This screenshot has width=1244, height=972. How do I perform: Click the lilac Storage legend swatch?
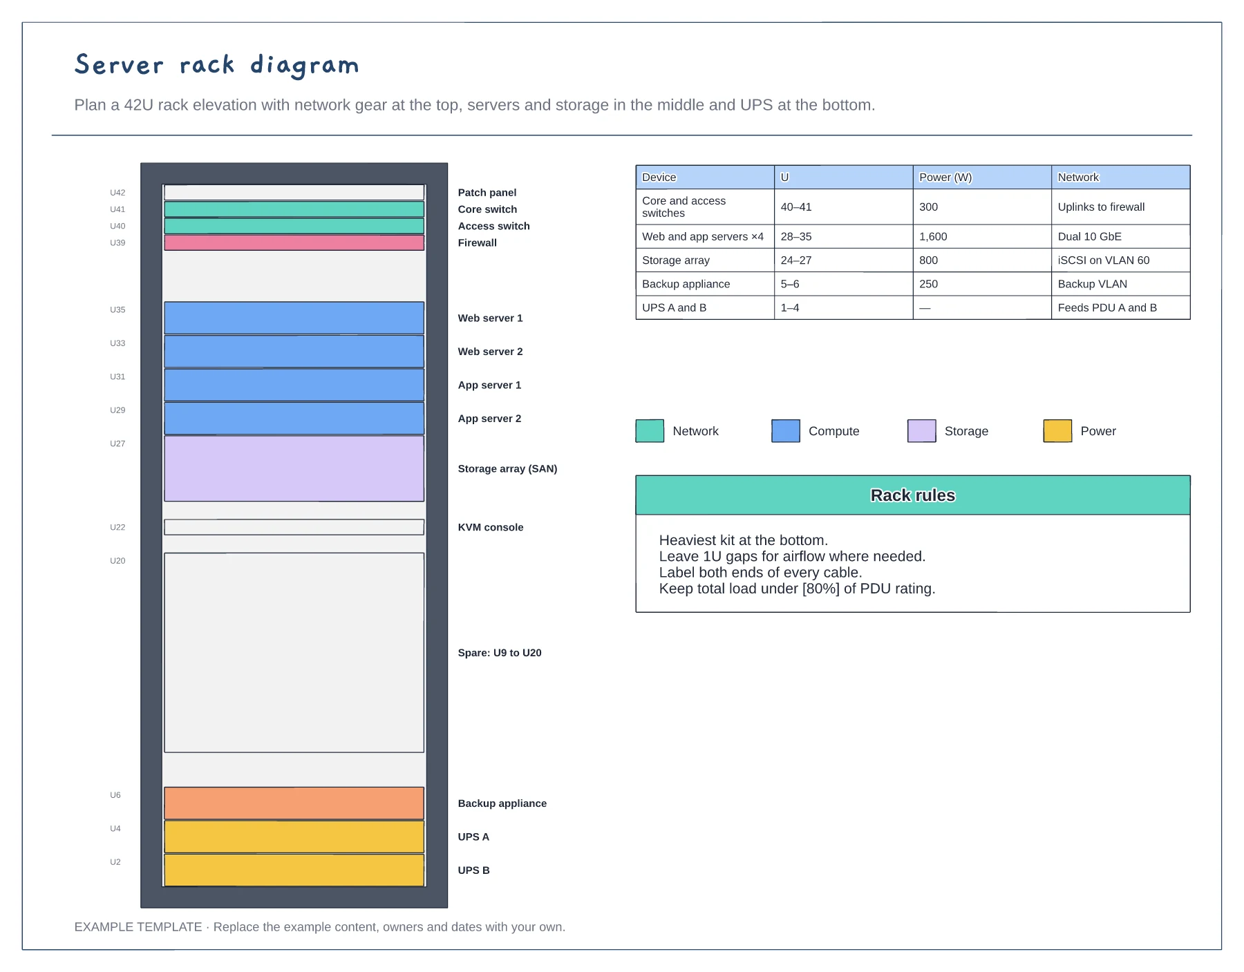(921, 430)
